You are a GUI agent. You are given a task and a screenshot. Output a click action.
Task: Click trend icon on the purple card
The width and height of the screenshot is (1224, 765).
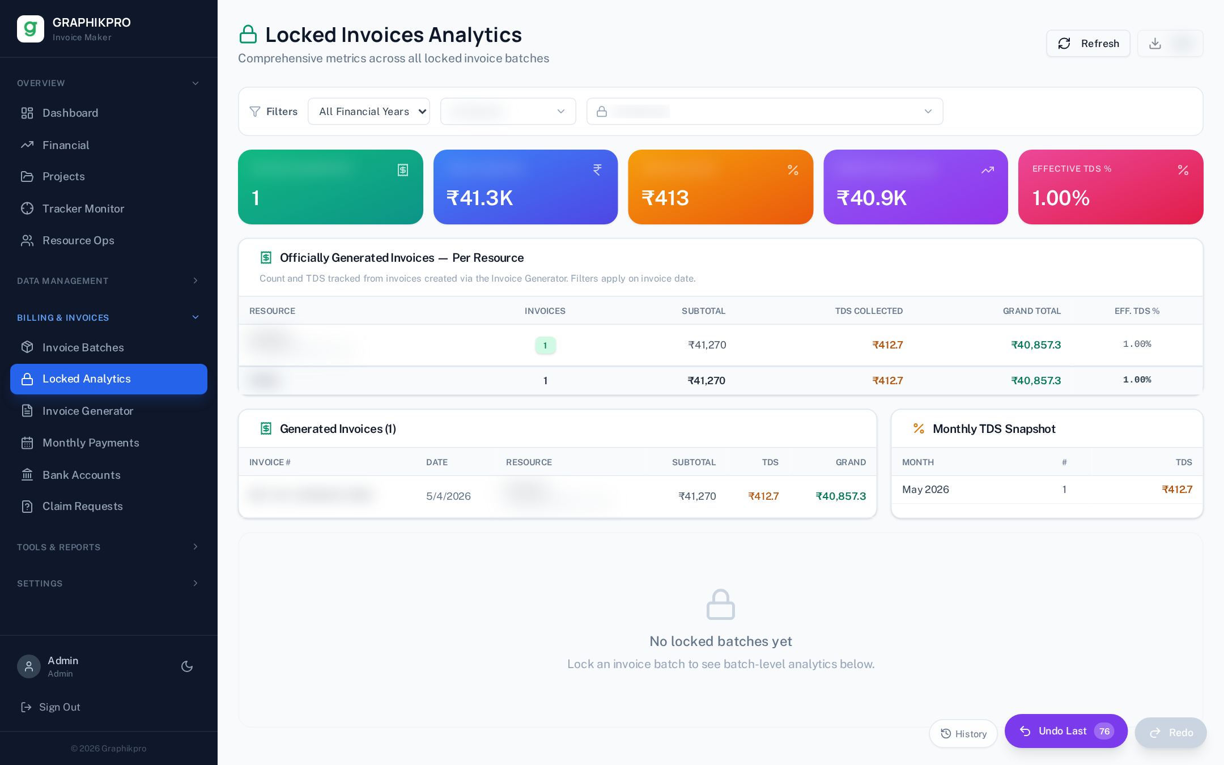(x=988, y=170)
